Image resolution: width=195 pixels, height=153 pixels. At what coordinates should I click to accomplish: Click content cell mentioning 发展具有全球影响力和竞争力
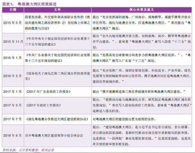point(142,58)
